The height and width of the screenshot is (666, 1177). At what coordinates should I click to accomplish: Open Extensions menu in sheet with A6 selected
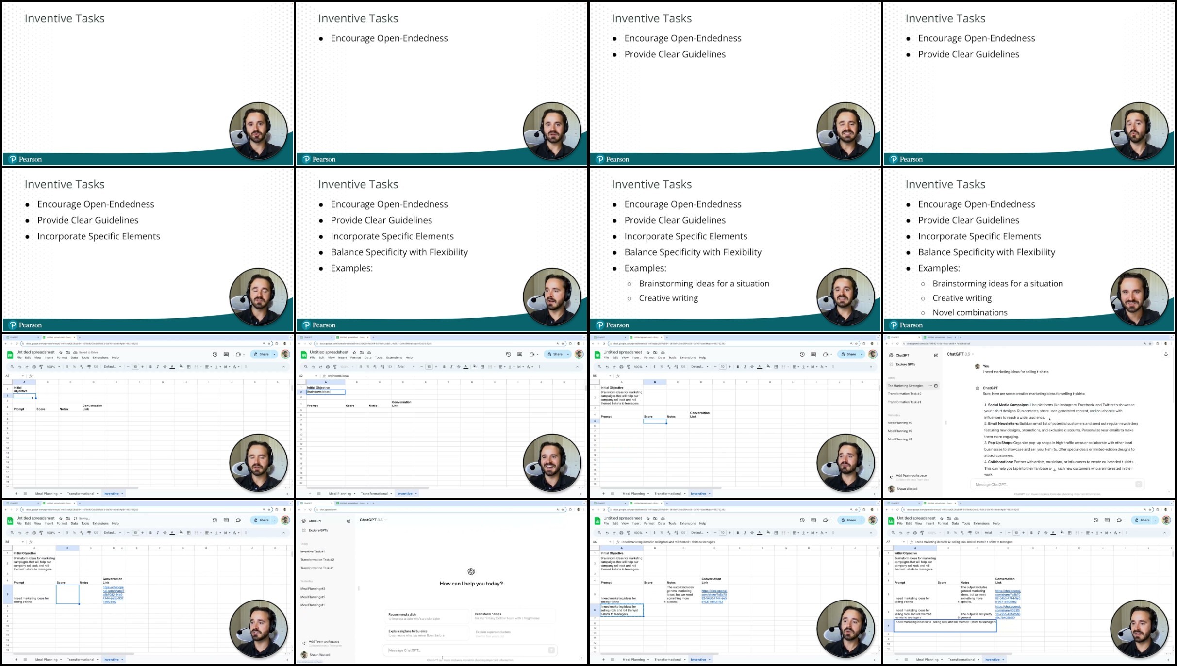coord(687,523)
